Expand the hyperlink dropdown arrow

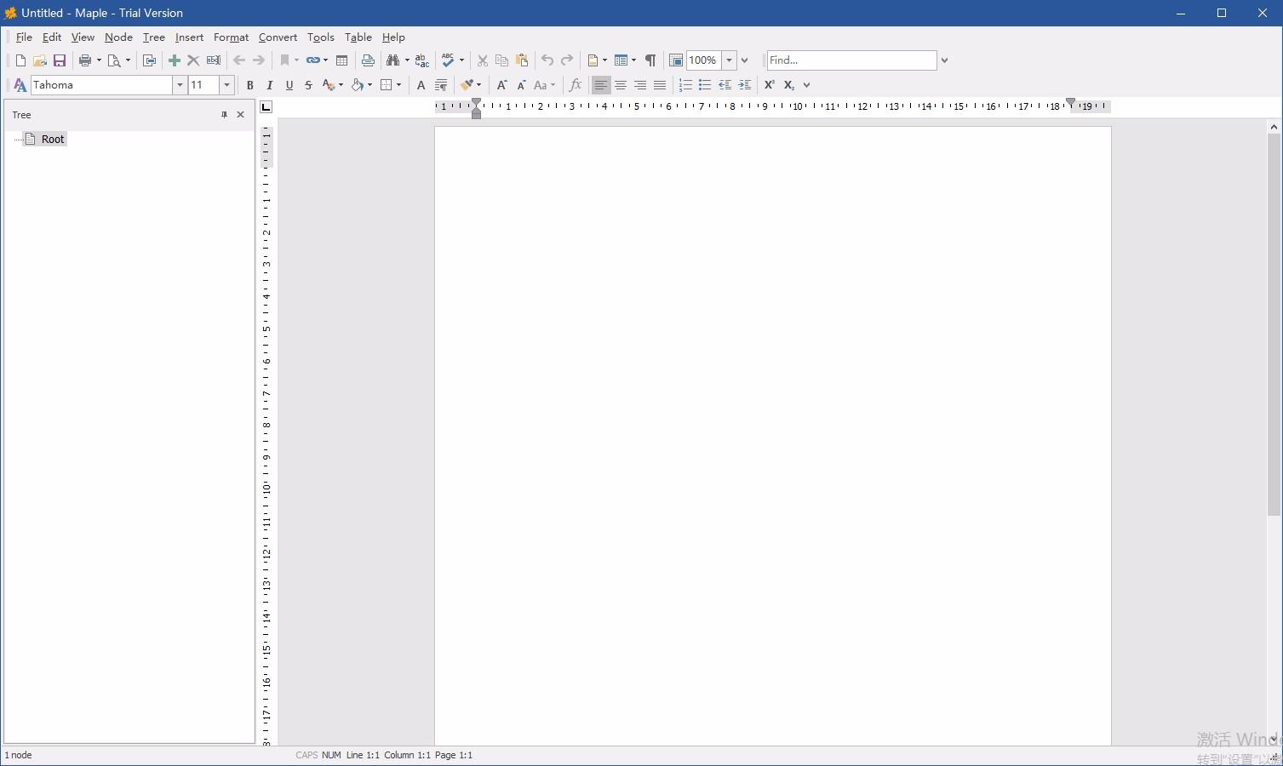[x=326, y=60]
